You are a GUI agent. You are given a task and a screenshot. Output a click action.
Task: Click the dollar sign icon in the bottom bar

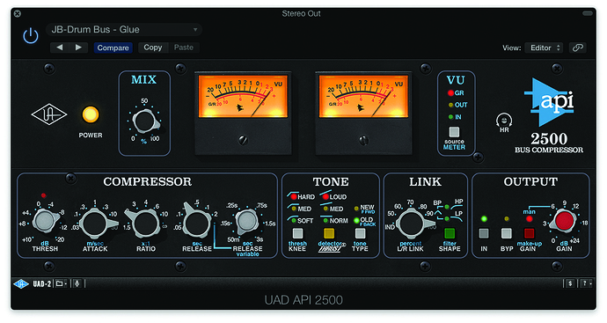coord(570,284)
